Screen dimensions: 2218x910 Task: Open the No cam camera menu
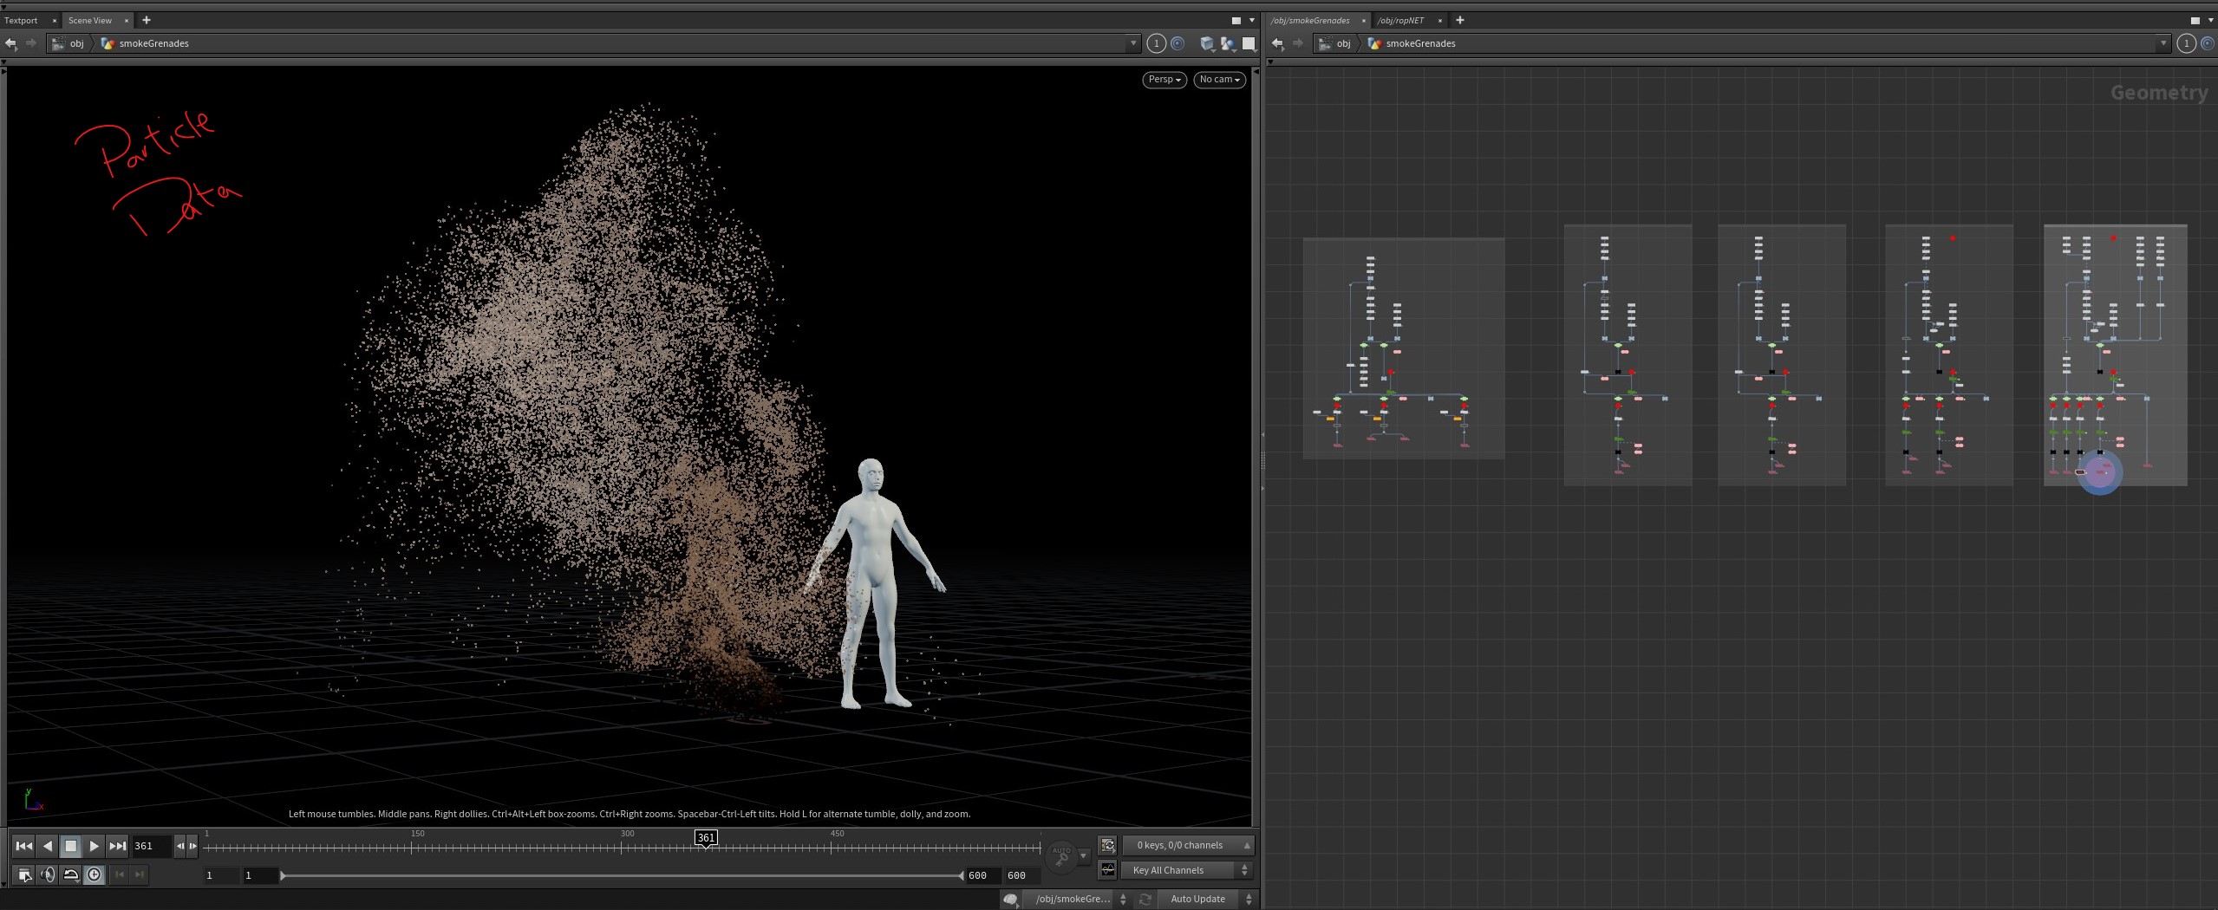tap(1219, 79)
